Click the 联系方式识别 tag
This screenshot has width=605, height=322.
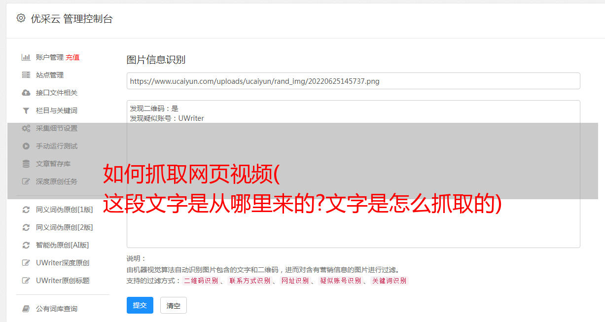[x=249, y=281]
